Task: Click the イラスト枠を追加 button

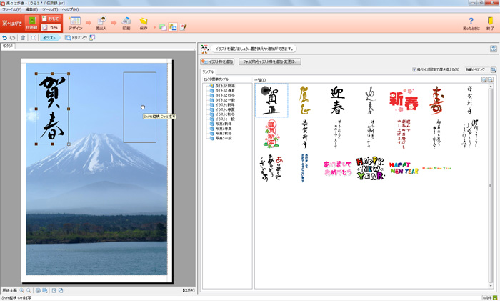Action: (x=217, y=61)
